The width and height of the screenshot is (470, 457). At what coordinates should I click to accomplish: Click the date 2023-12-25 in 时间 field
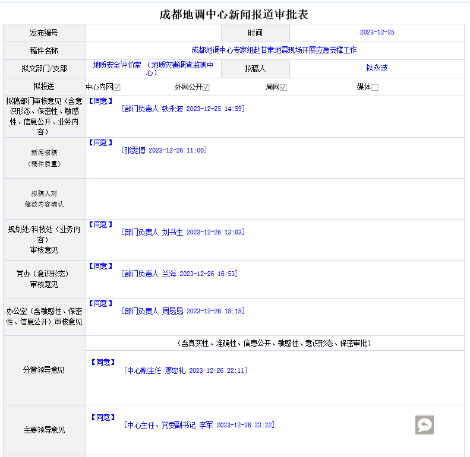click(x=377, y=33)
